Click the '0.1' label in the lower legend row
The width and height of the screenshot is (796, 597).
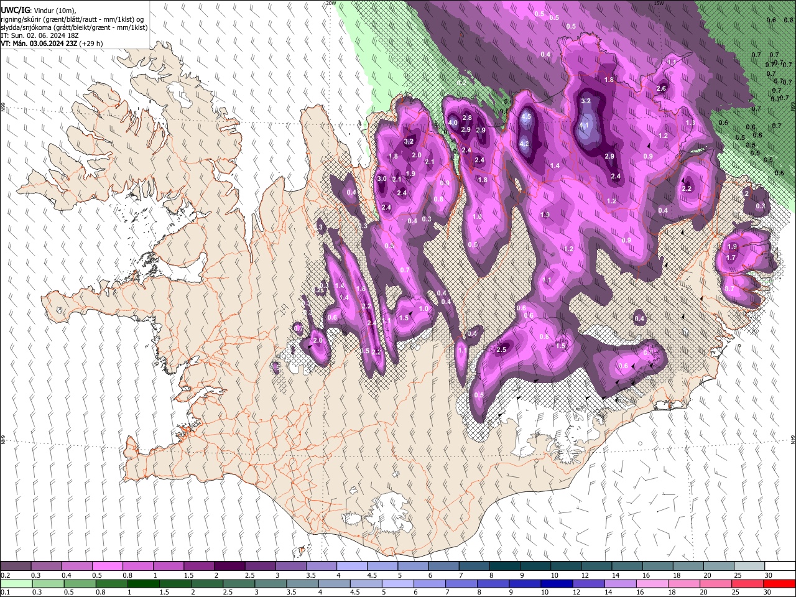[x=5, y=593]
